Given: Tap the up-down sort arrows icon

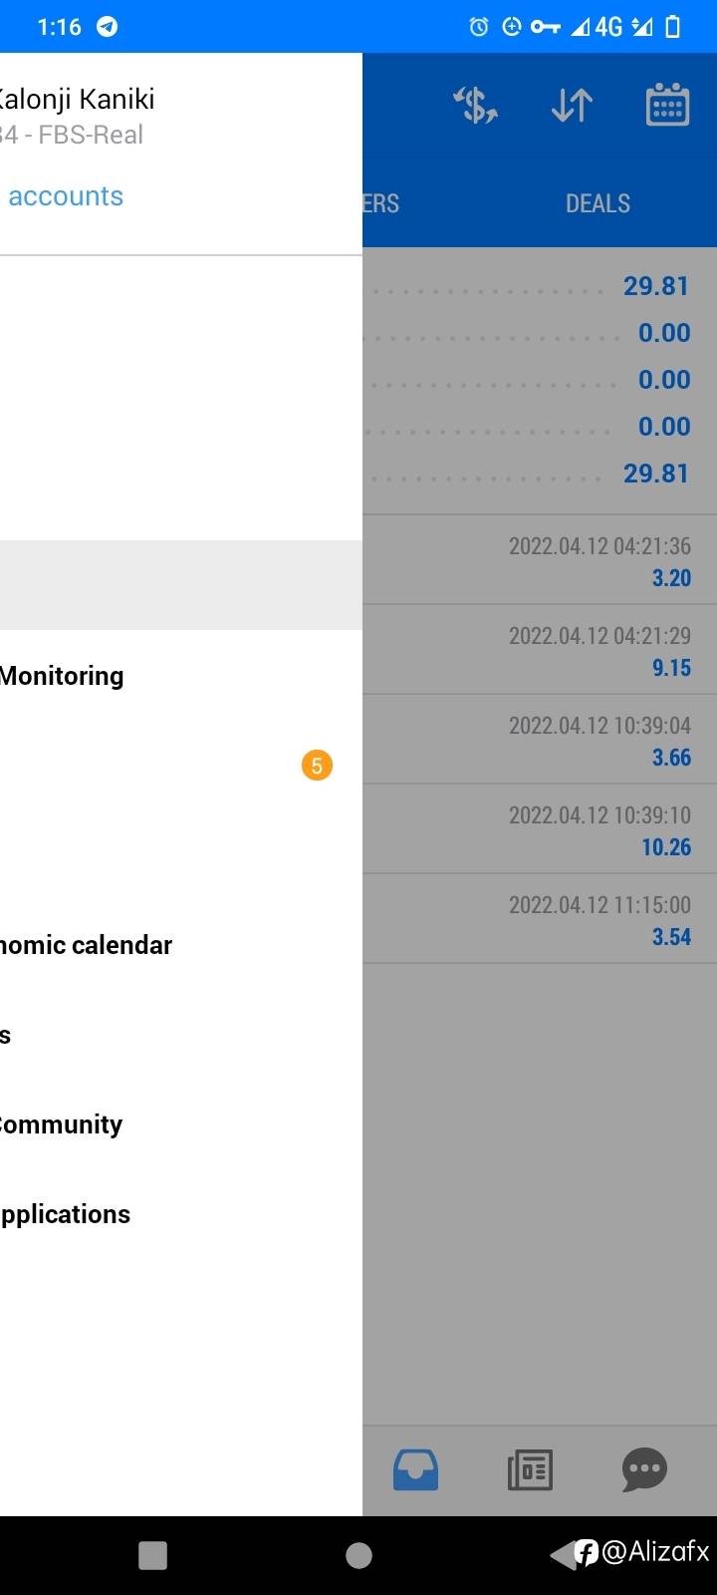Looking at the screenshot, I should (x=572, y=105).
